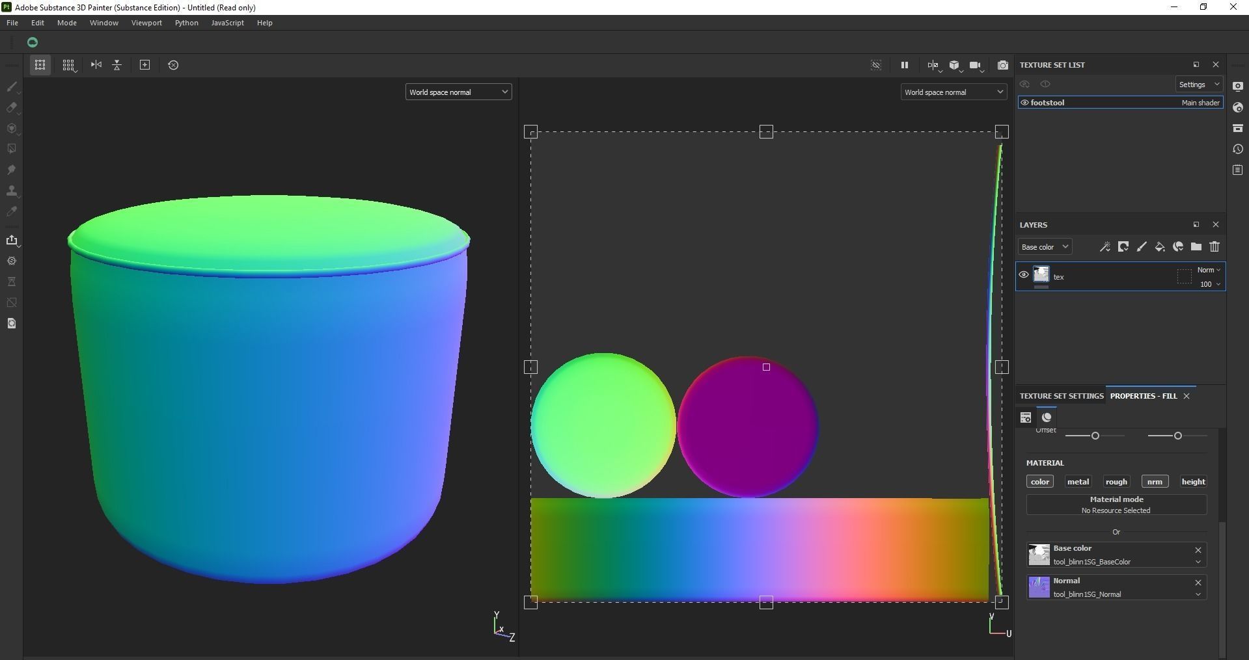
Task: Select the Clone stamp tool
Action: (x=12, y=191)
